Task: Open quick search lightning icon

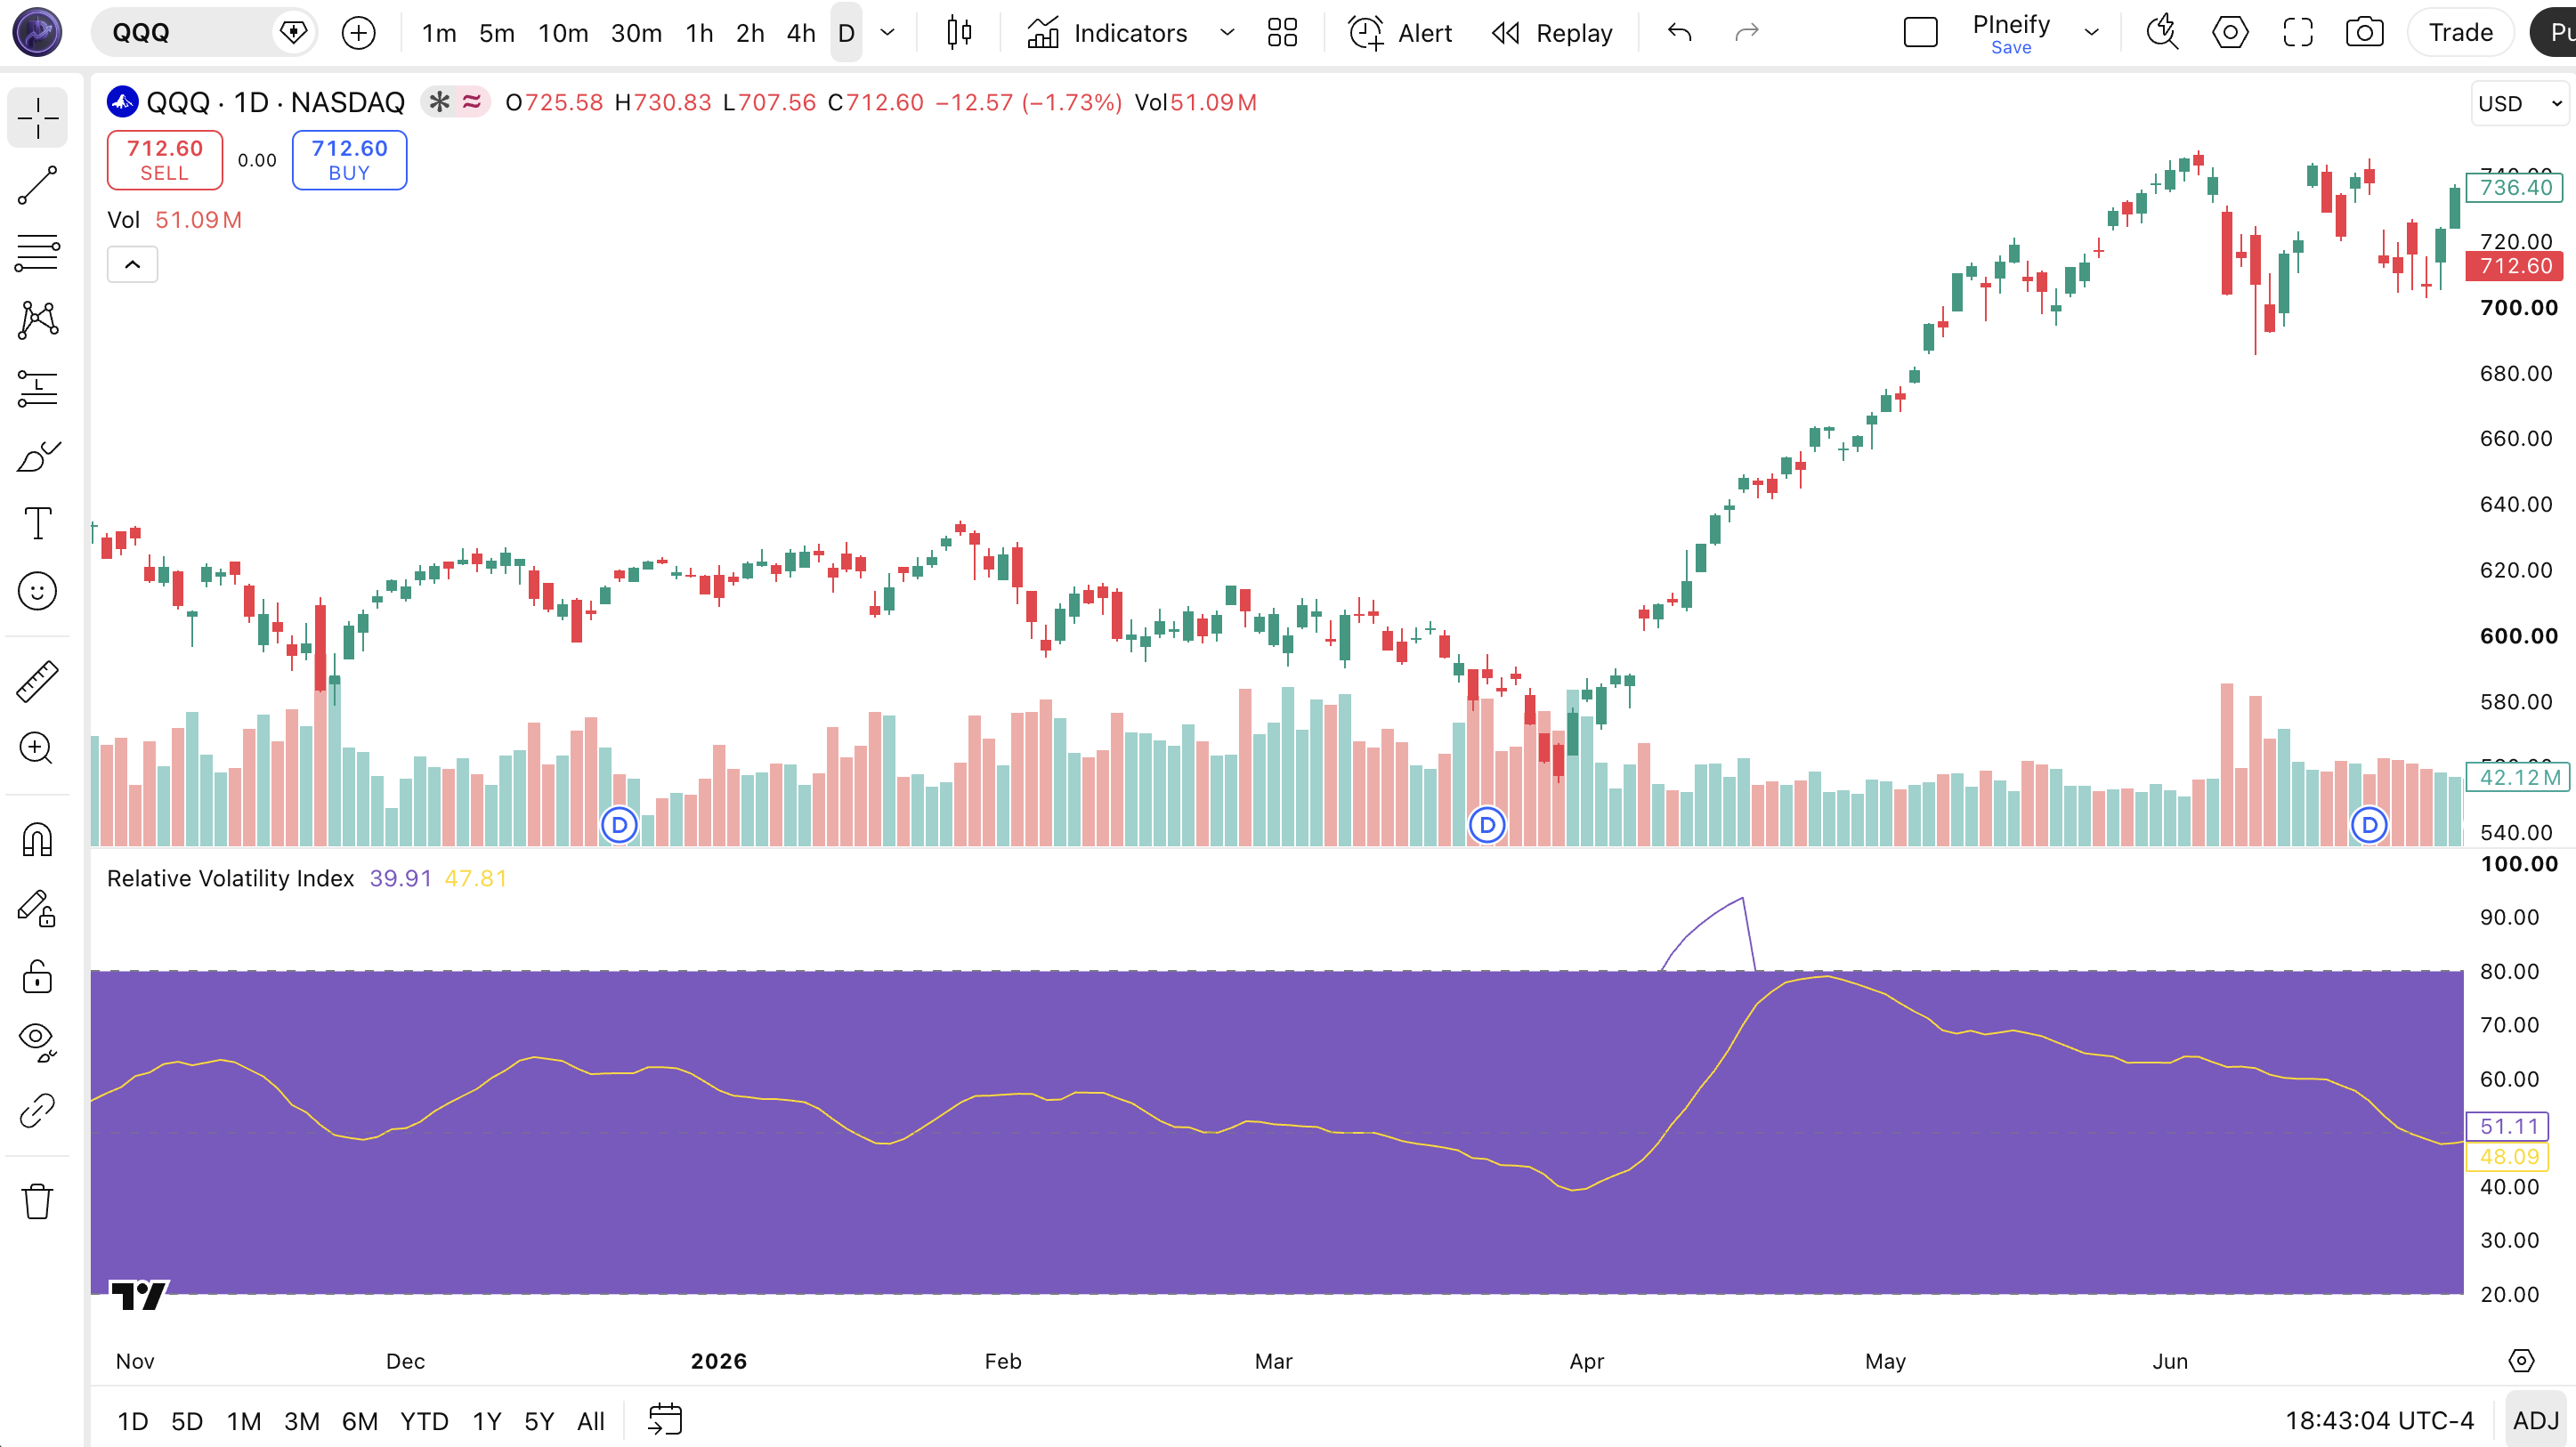Action: [x=2163, y=33]
